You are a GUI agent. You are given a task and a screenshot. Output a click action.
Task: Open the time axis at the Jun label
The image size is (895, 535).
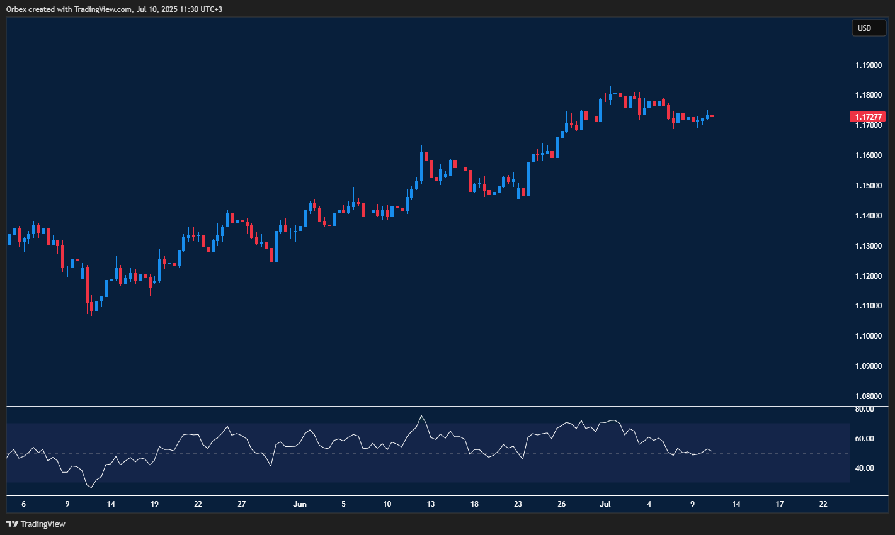point(300,504)
